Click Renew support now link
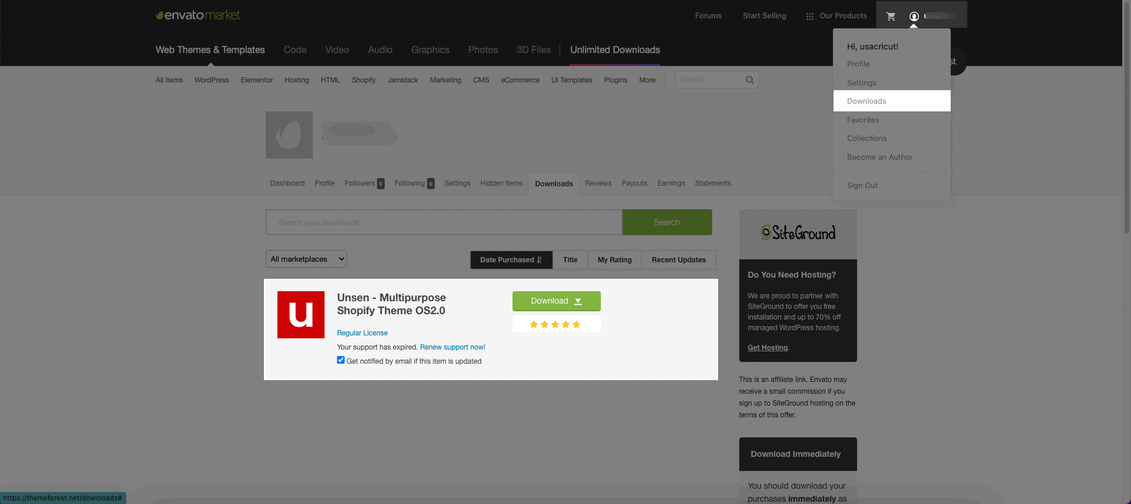This screenshot has height=504, width=1131. 452,347
